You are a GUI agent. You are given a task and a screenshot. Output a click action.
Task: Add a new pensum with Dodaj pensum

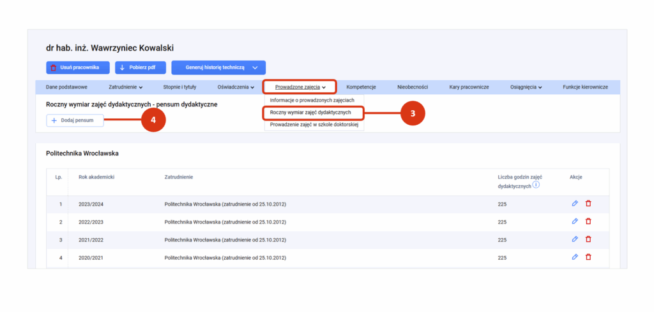(75, 120)
